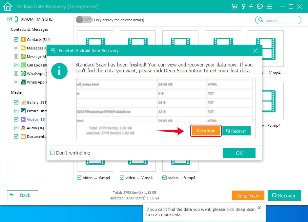Check the Messages checkbox
The height and width of the screenshot is (222, 308).
point(16,48)
